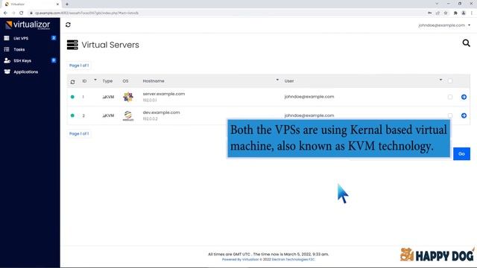
Task: Click status dot of dev.example.com
Action: pos(72,115)
